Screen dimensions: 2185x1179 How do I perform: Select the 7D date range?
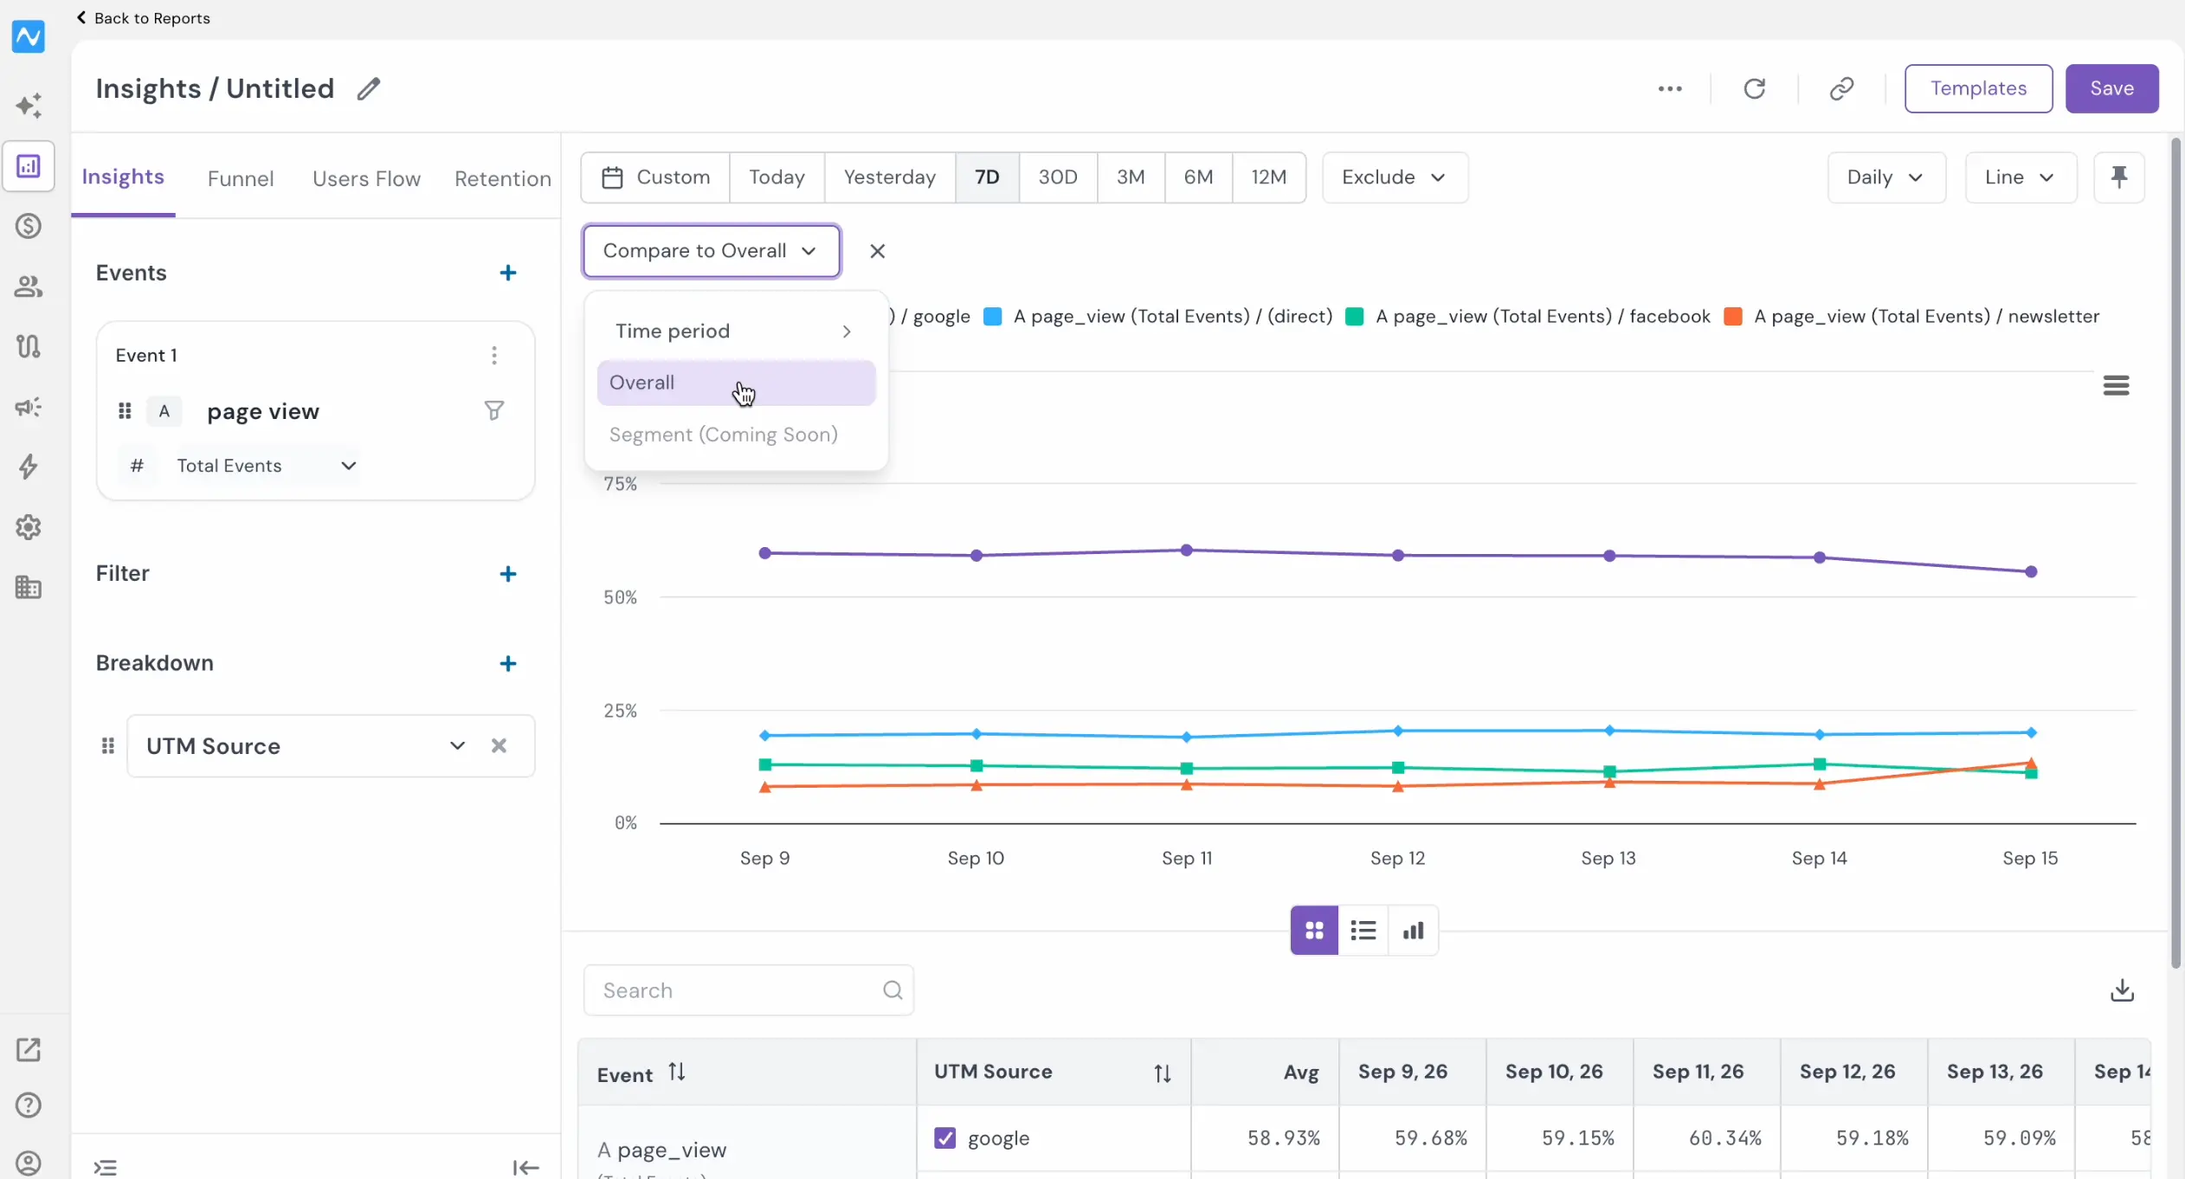click(x=987, y=177)
